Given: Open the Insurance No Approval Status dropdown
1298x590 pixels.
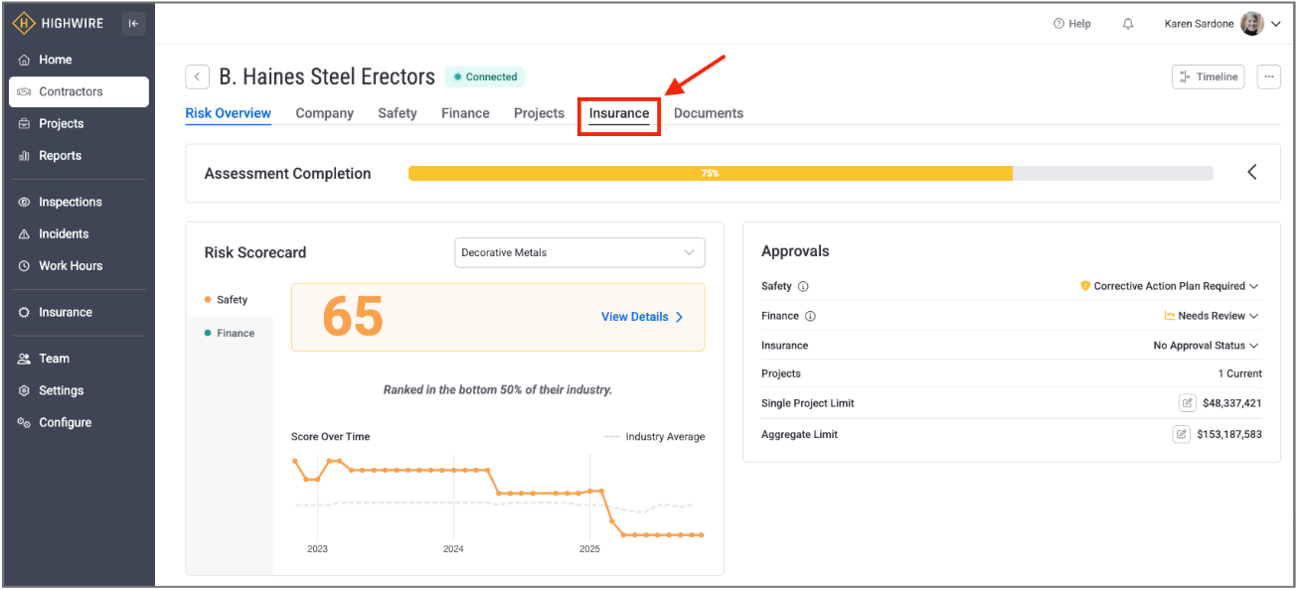Looking at the screenshot, I should point(1206,346).
